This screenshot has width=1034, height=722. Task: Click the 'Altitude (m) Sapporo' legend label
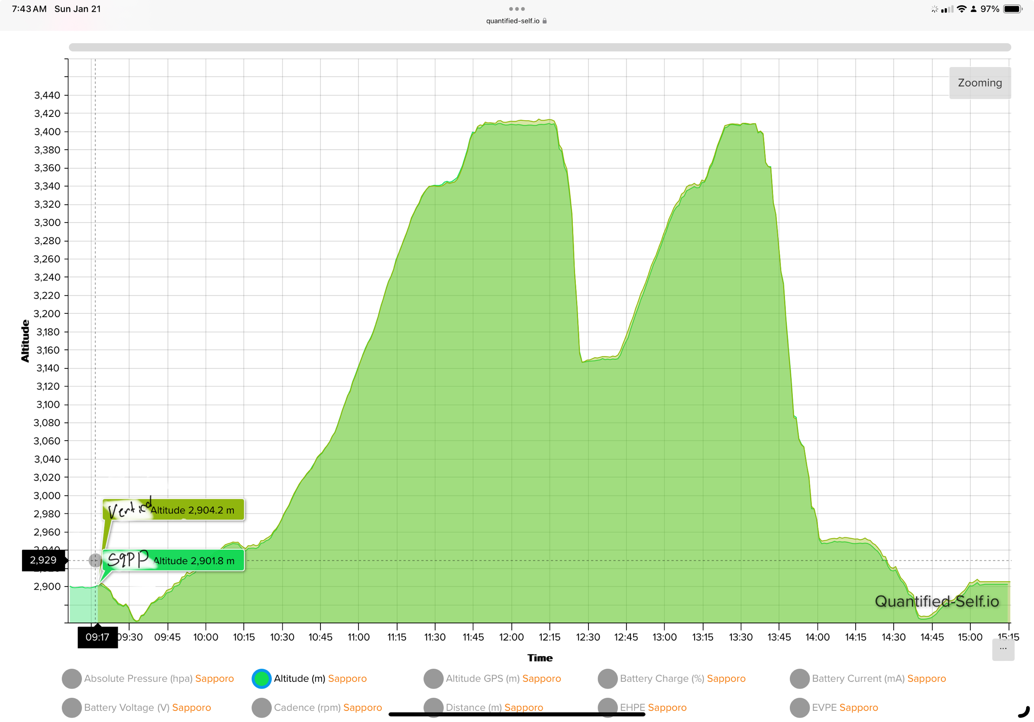pyautogui.click(x=320, y=678)
